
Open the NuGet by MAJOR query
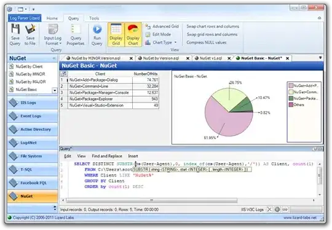click(31, 82)
